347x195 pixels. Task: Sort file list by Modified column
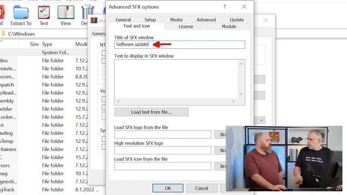[81, 44]
